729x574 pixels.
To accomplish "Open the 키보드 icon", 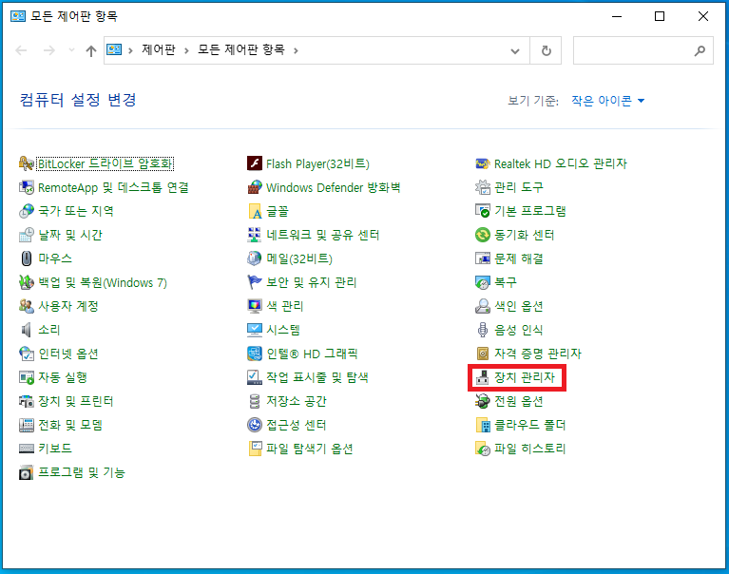I will [x=26, y=449].
